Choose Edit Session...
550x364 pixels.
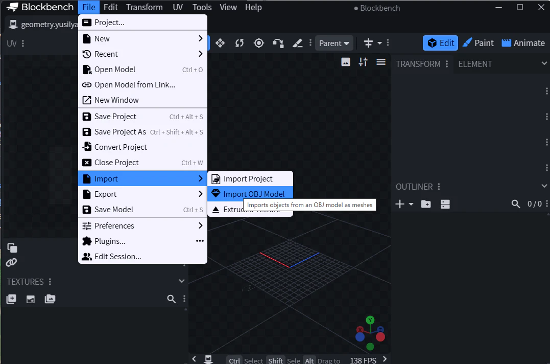click(x=143, y=257)
